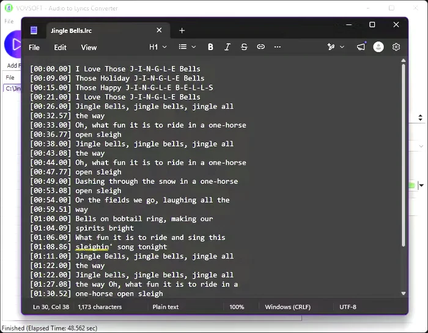Click the timestamp [00:59.51] way
The width and height of the screenshot is (428, 333).
click(59, 210)
